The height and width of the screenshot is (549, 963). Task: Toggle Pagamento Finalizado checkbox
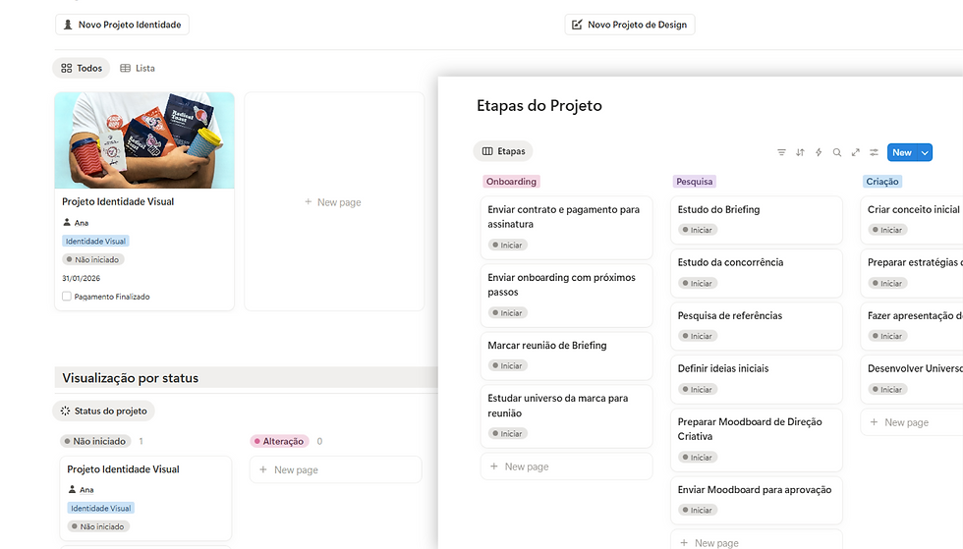pos(67,296)
